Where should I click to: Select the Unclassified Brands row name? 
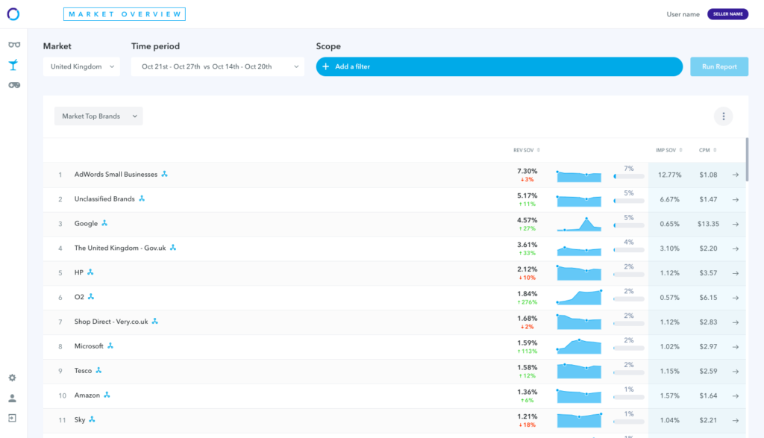pos(104,198)
